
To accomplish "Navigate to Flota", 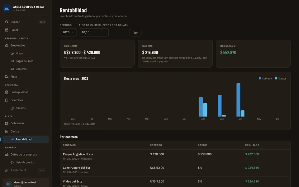I will (x=26, y=77).
